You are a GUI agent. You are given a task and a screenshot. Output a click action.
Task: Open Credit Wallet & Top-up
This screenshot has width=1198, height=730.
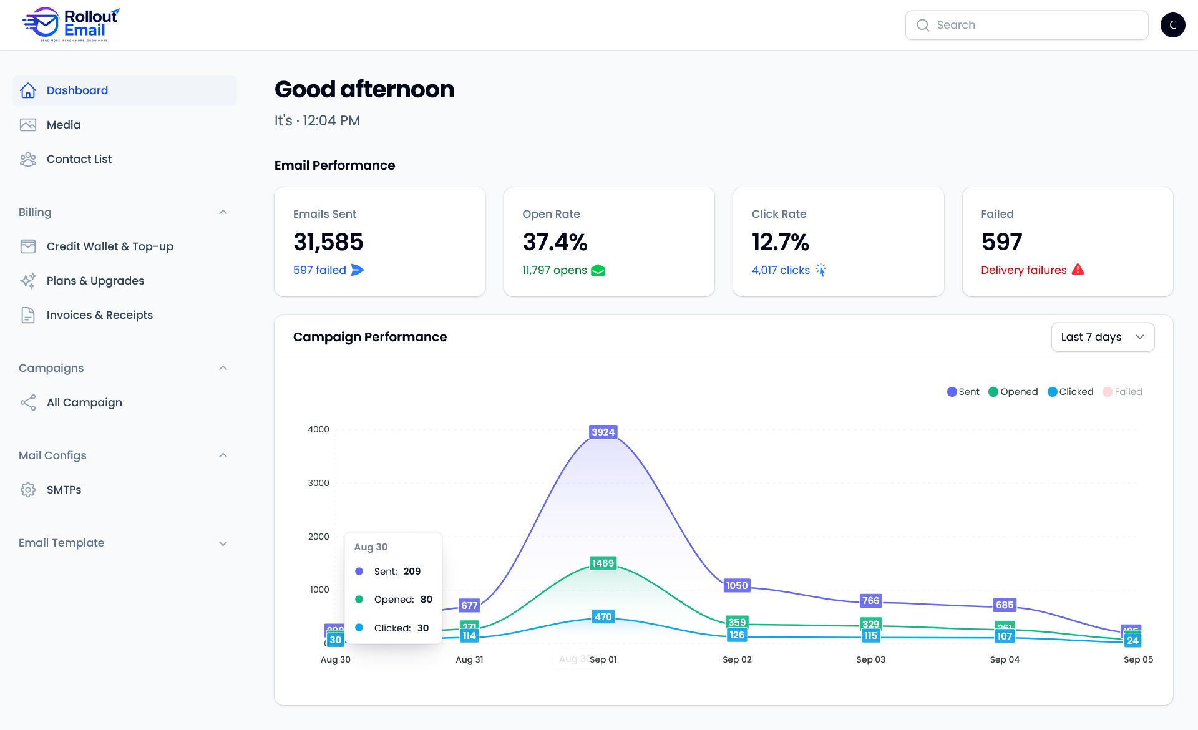click(125, 246)
